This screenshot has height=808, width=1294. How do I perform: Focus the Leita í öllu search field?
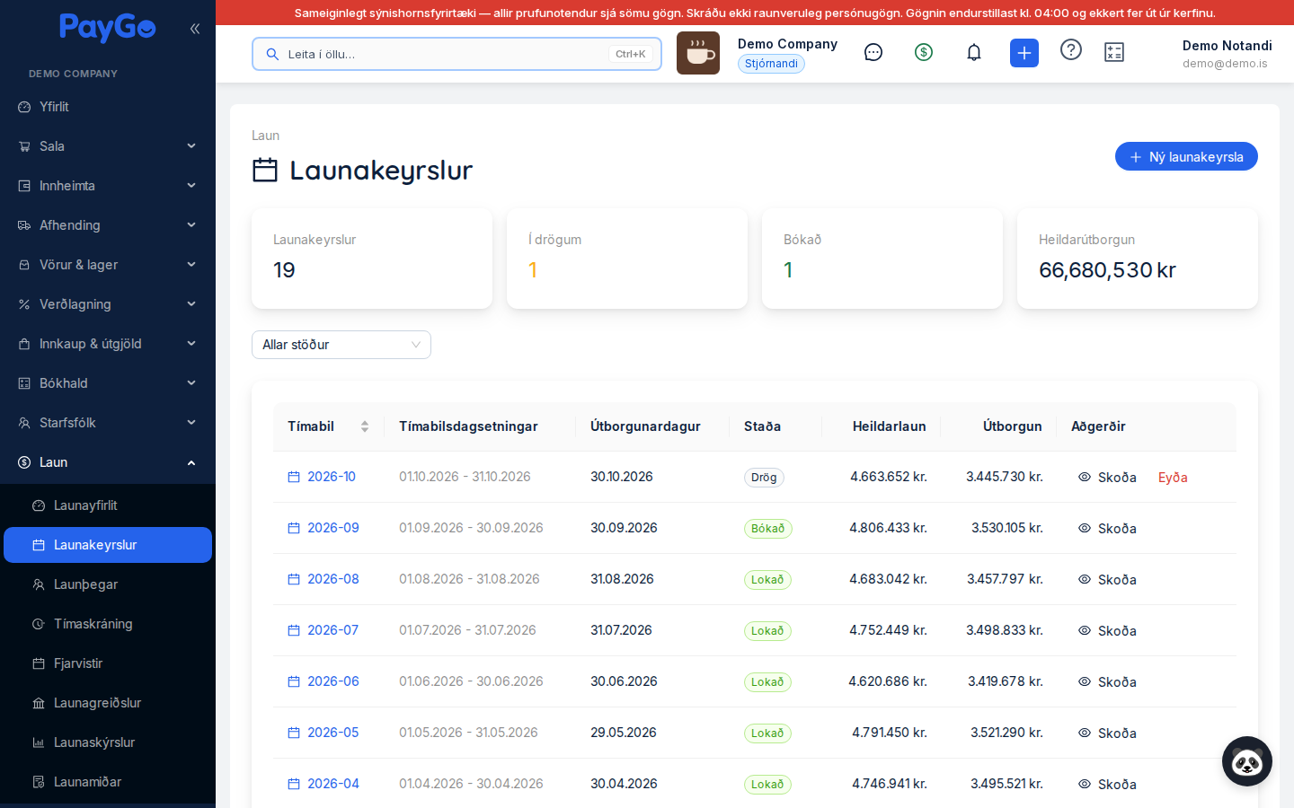click(456, 54)
